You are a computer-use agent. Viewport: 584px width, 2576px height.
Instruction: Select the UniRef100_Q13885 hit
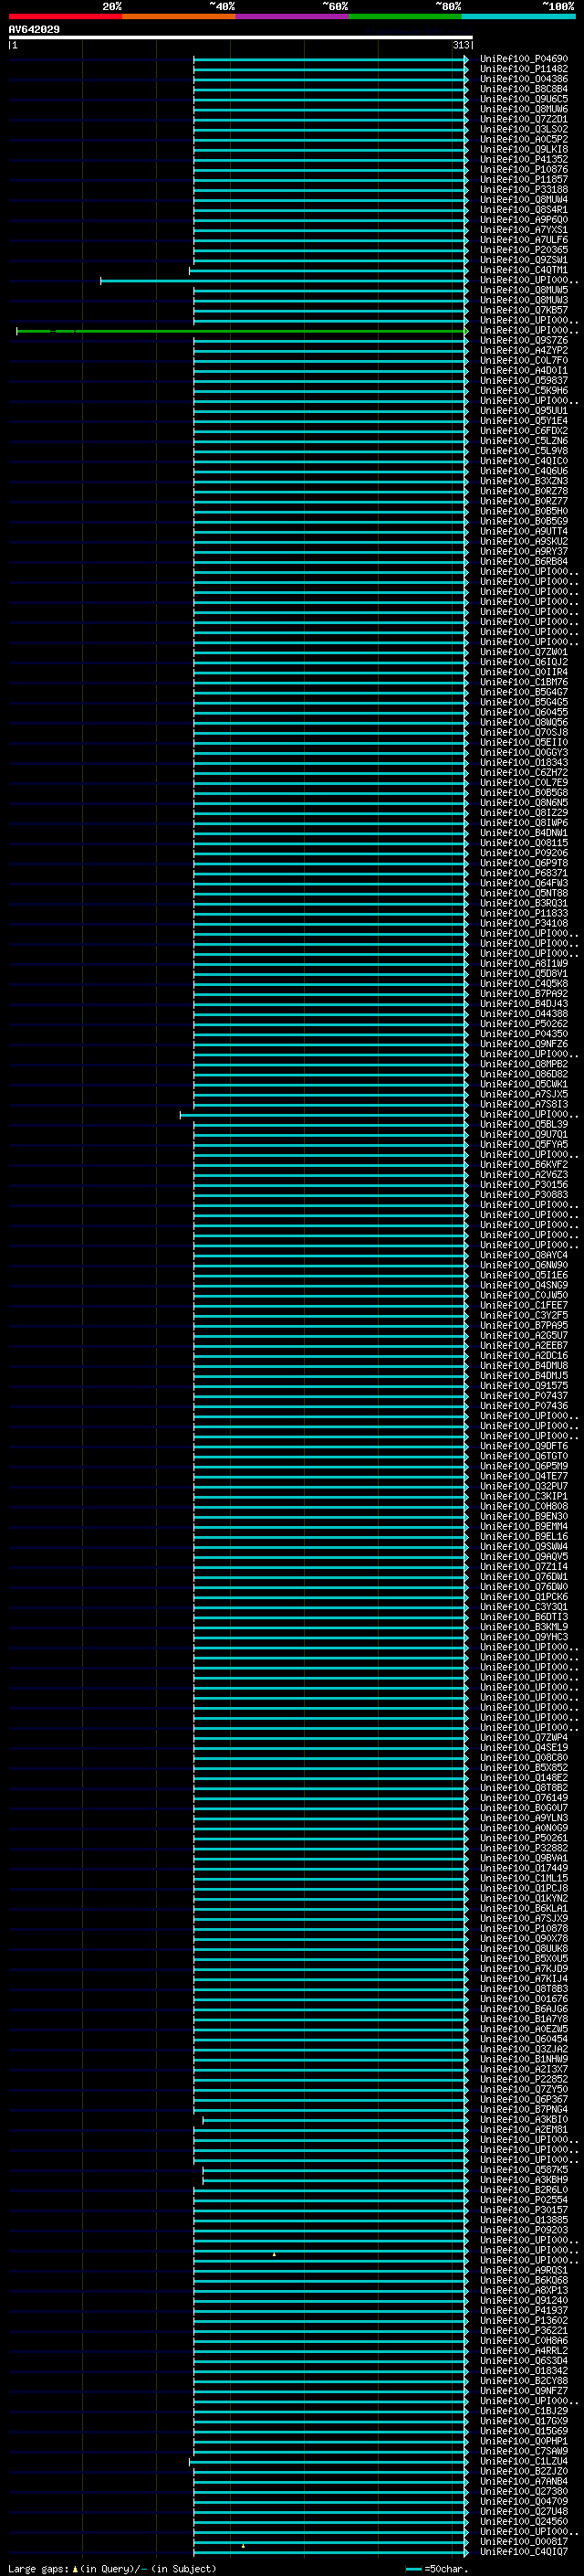click(523, 2219)
